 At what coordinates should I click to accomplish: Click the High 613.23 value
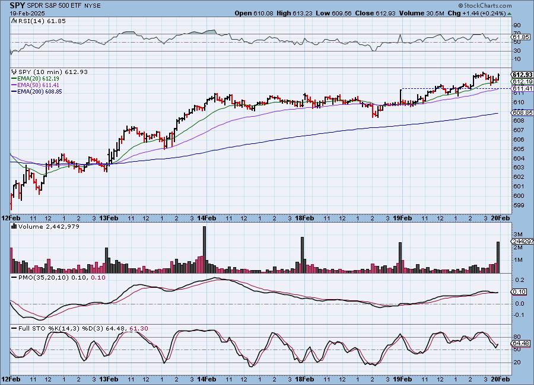point(294,13)
